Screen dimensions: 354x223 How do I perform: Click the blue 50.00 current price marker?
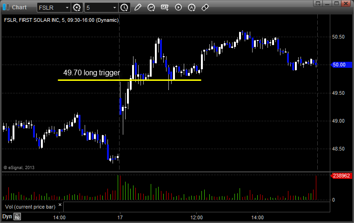(x=341, y=65)
